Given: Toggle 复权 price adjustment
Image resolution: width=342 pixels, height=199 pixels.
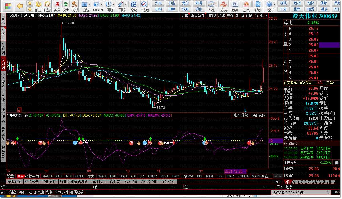Looking at the screenshot, I should (230, 15).
